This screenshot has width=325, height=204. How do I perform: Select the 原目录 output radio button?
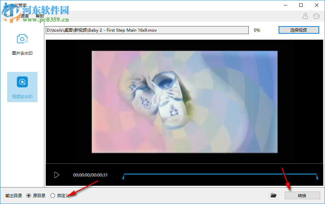tap(29, 195)
